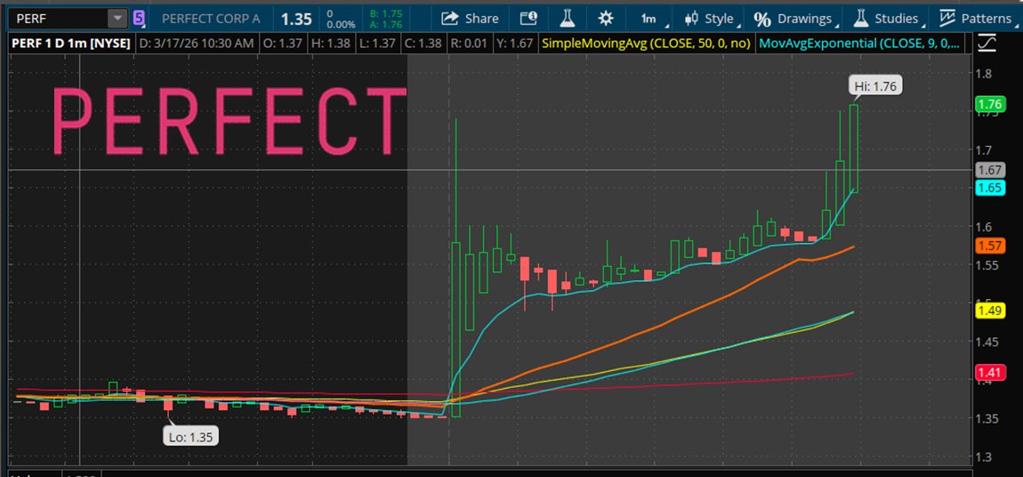Click the close value C: 1.38
This screenshot has height=477, width=1023.
pyautogui.click(x=423, y=44)
